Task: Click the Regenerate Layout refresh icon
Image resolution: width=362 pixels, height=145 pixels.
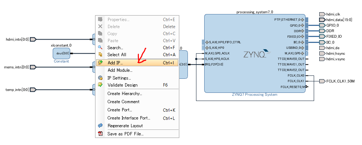Action: (x=100, y=126)
